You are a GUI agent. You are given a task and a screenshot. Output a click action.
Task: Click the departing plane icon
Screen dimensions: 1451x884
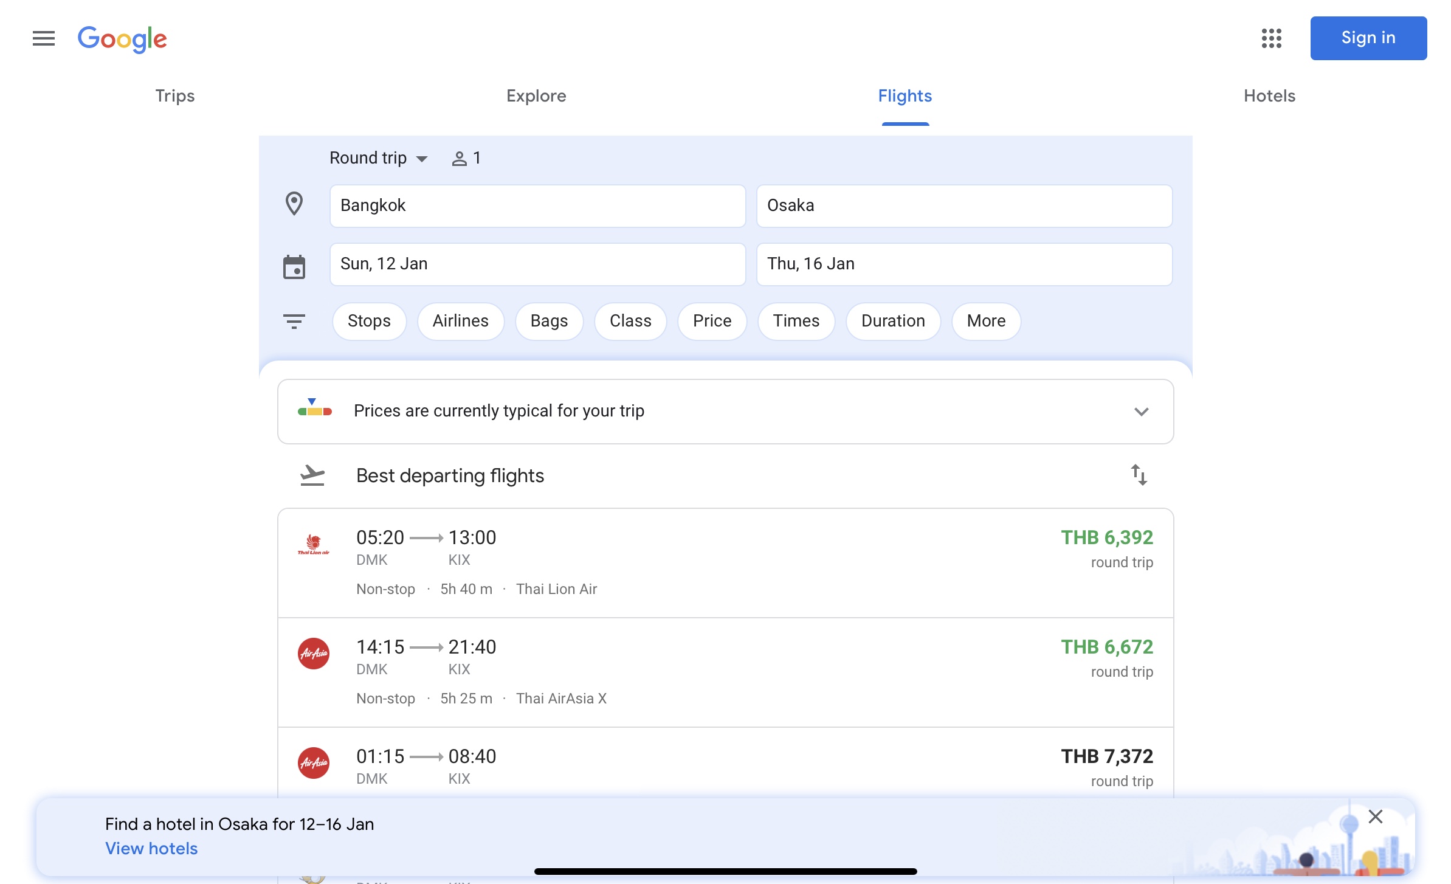click(x=312, y=475)
